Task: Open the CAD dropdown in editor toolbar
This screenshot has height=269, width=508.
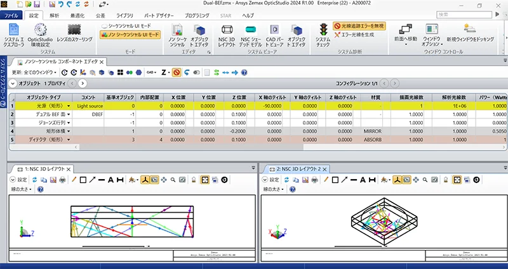Action: click(x=151, y=73)
